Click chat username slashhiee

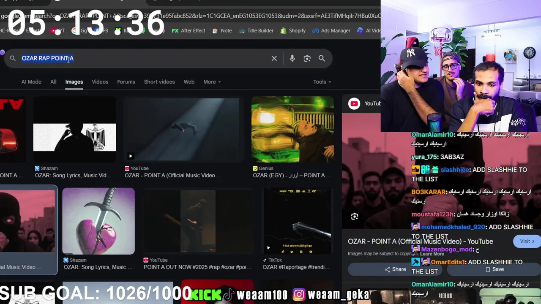pyautogui.click(x=455, y=169)
